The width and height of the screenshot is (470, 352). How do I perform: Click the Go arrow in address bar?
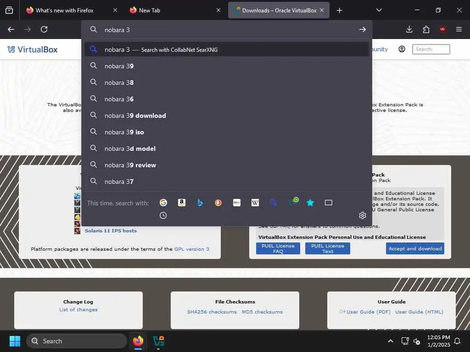pyautogui.click(x=363, y=29)
